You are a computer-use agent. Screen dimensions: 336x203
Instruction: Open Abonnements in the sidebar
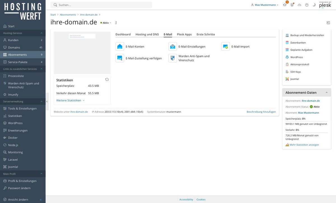[x=23, y=55]
